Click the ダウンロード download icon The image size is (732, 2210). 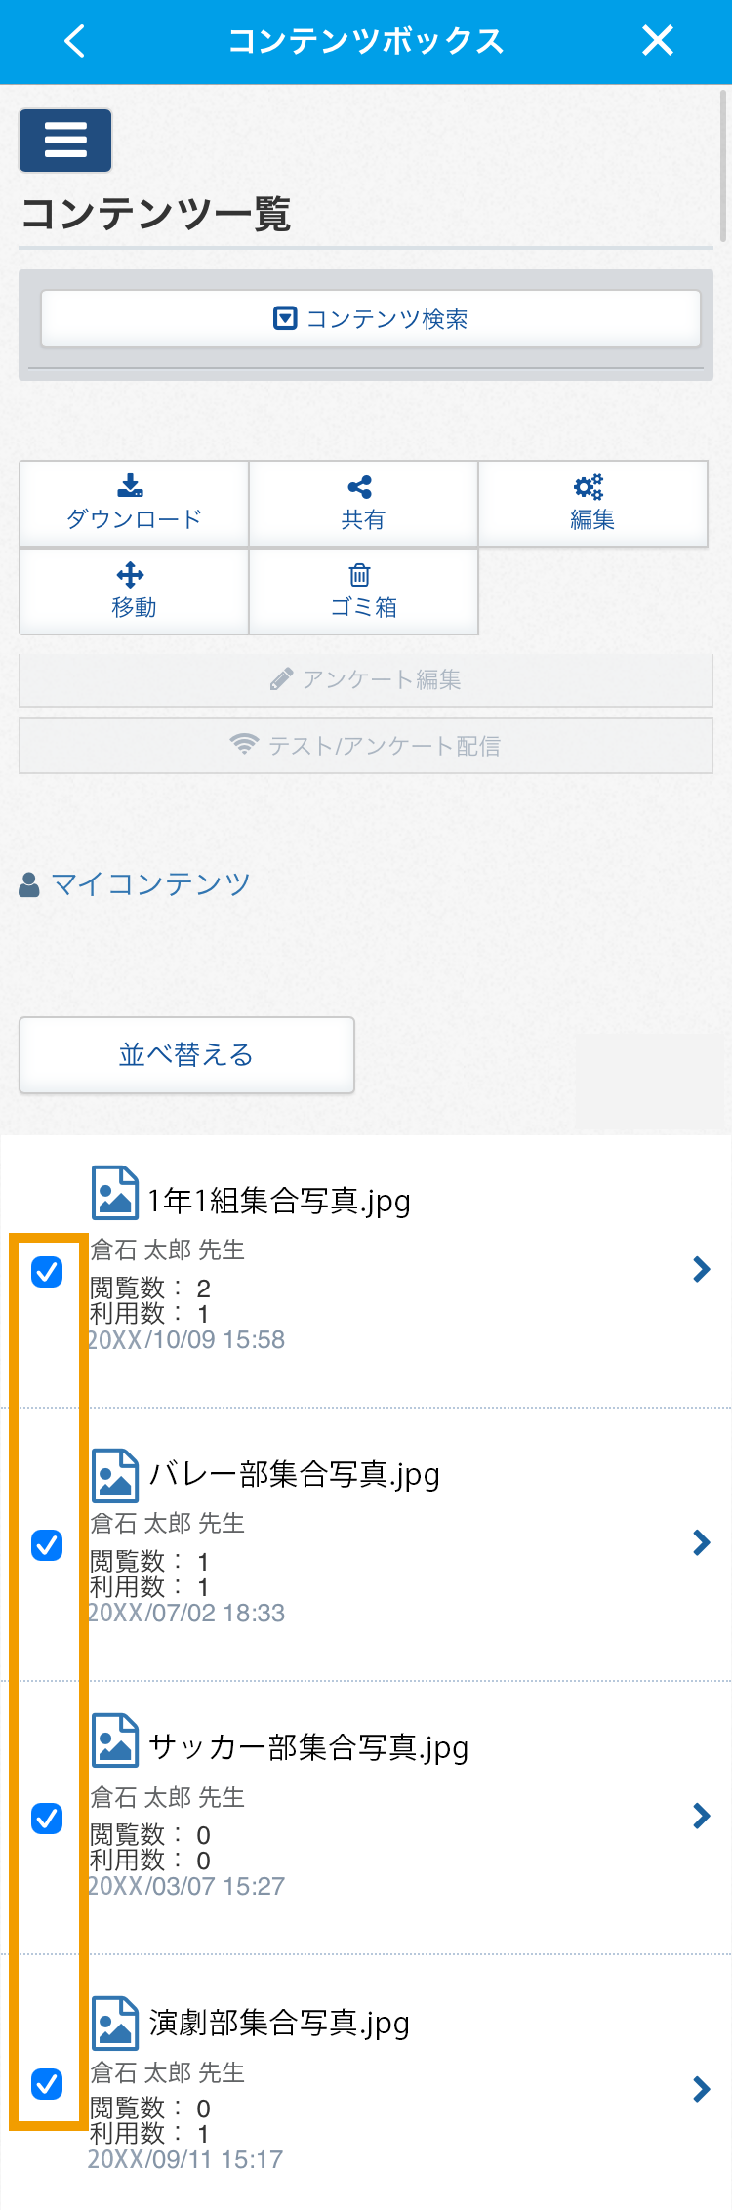(x=131, y=485)
